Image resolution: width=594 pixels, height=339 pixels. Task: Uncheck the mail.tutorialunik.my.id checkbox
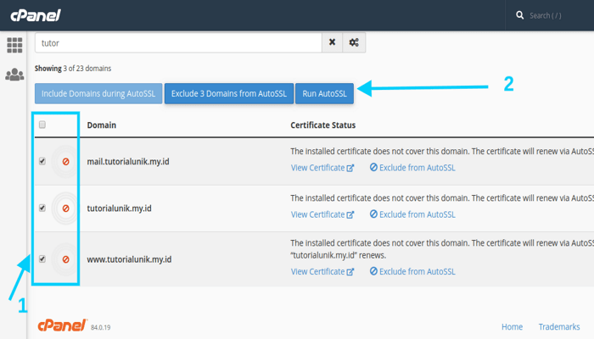(42, 161)
